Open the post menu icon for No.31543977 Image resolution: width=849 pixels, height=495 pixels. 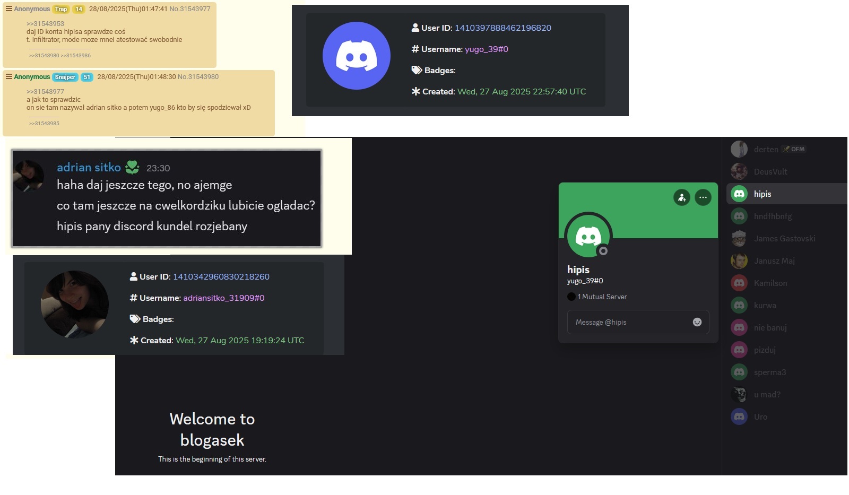click(8, 9)
